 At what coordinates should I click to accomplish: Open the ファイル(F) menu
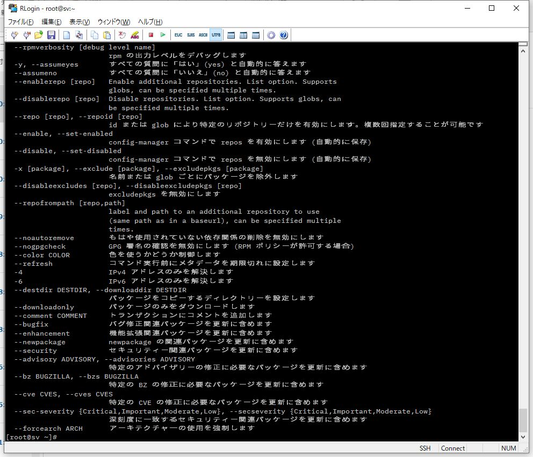(x=20, y=21)
